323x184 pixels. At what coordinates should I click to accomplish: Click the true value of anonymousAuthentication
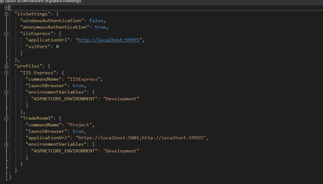[100, 27]
